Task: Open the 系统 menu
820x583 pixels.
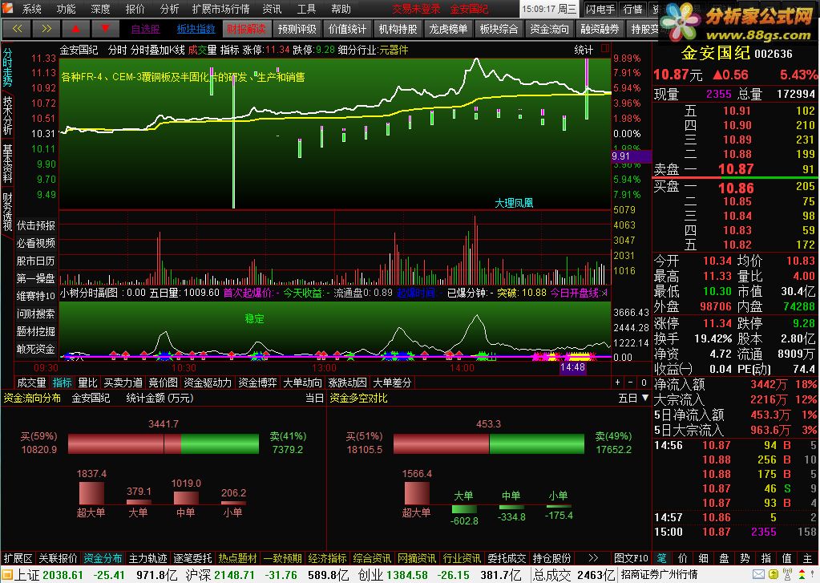Action: point(31,9)
